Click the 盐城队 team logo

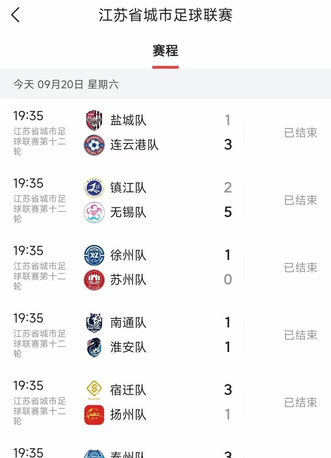tap(94, 120)
